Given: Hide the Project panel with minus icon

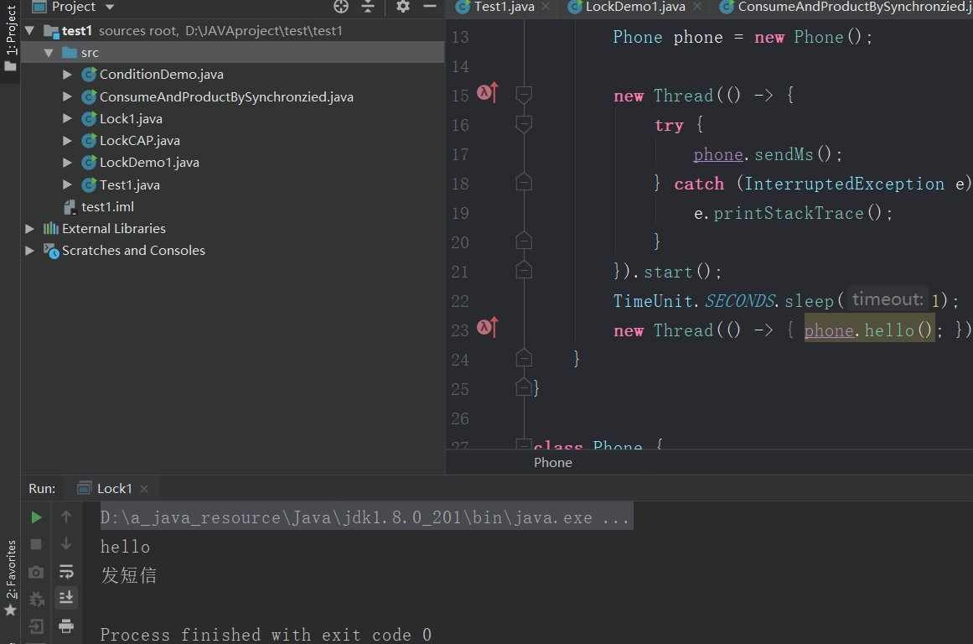Looking at the screenshot, I should (429, 6).
